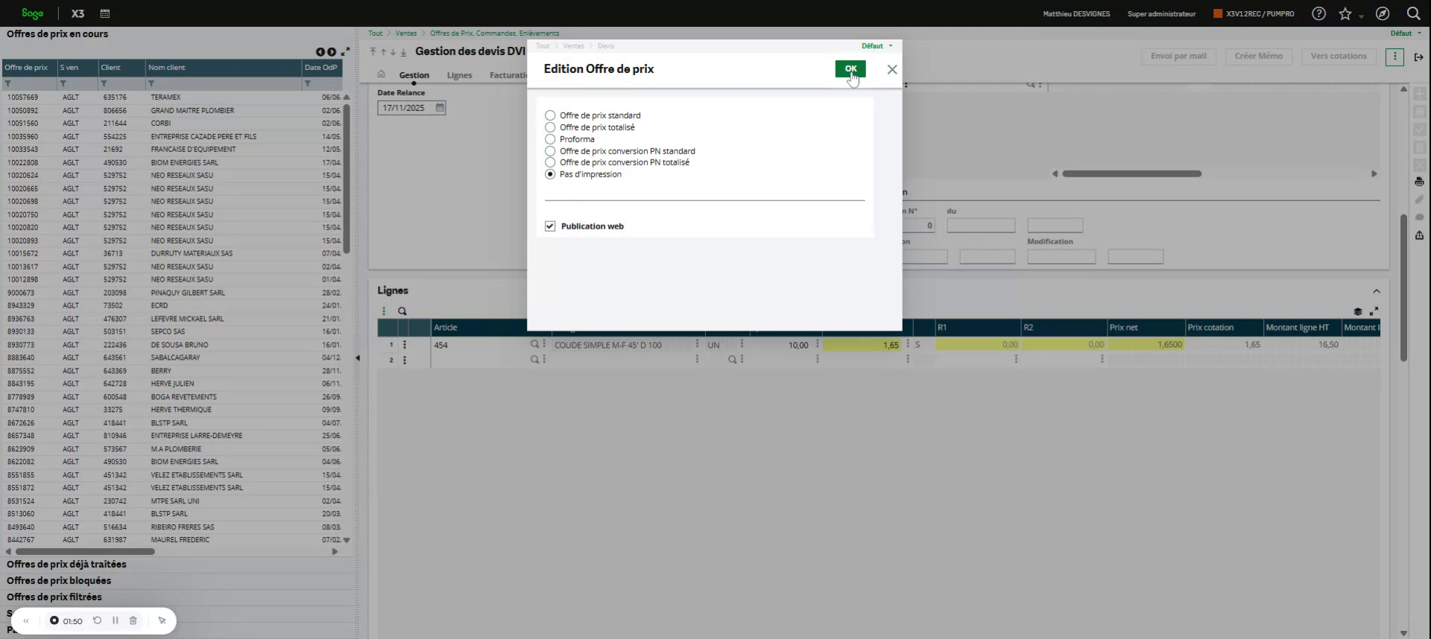Click the Sage logo

32,13
